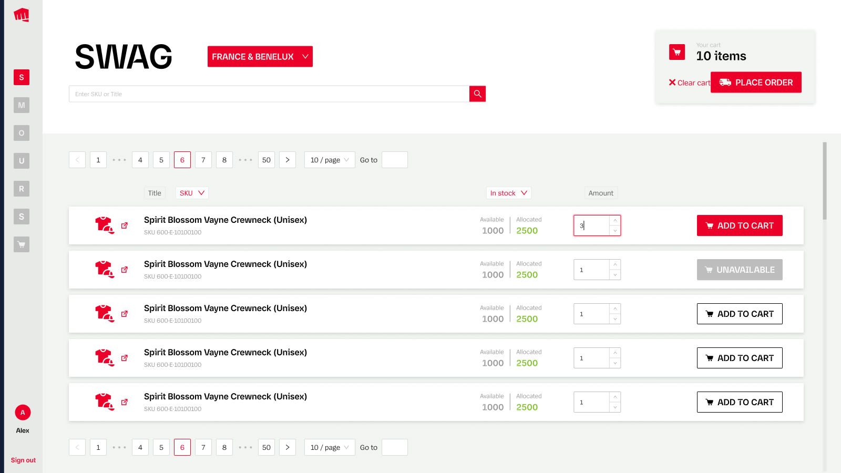Go to previous page using pagination below the list
This screenshot has height=473, width=841.
pyautogui.click(x=77, y=447)
